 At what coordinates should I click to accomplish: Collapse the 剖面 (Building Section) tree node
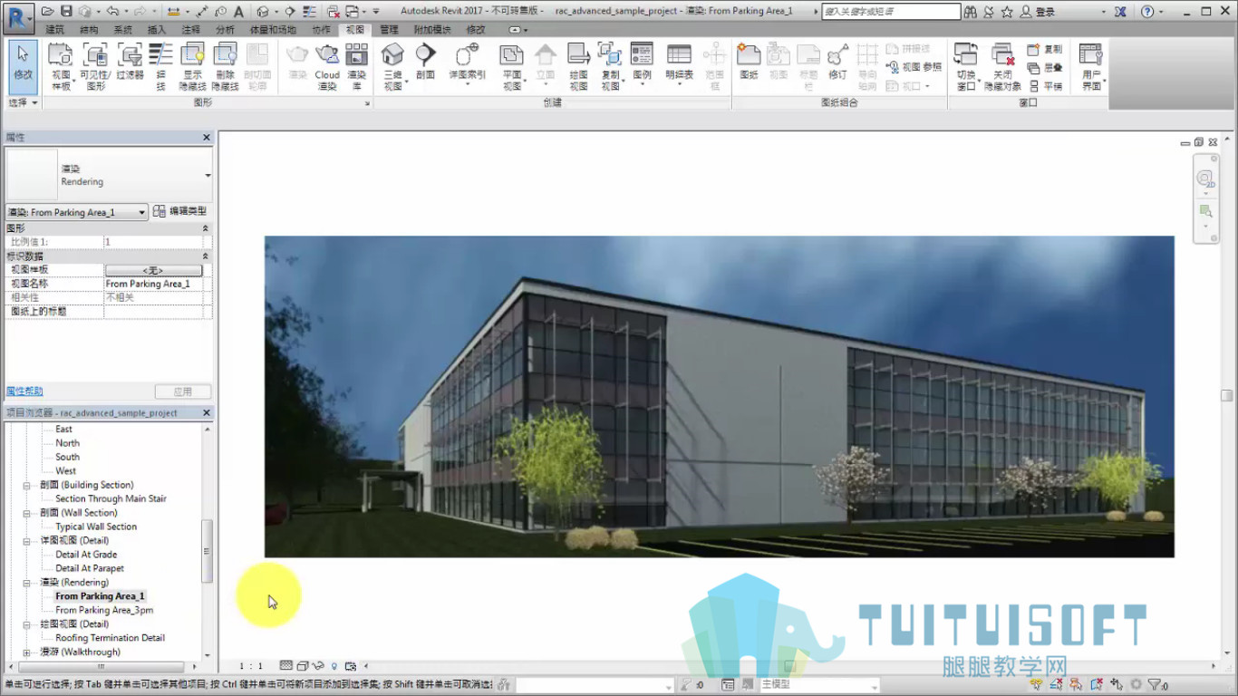(27, 485)
